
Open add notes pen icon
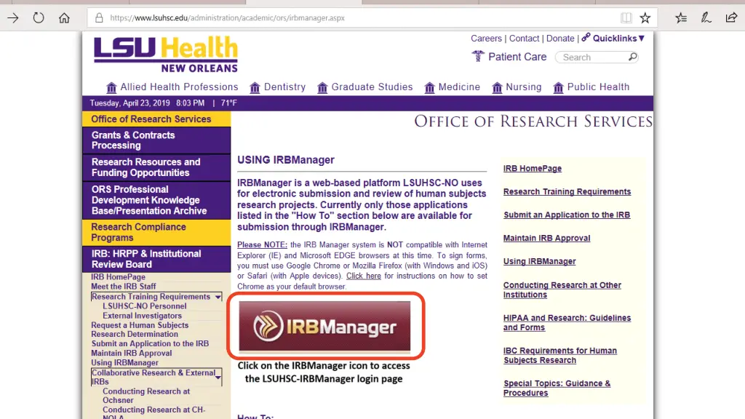[706, 18]
